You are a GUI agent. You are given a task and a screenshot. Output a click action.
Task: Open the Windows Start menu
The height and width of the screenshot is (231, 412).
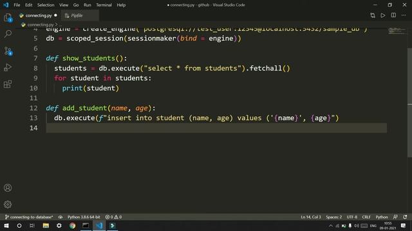pos(6,225)
